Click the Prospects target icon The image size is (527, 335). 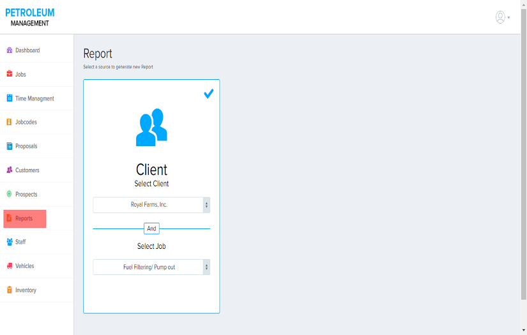(x=9, y=194)
